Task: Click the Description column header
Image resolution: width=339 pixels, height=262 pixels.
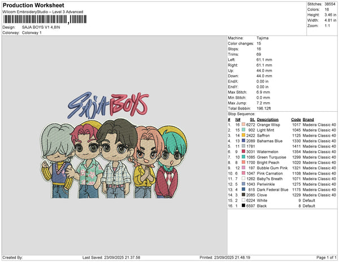Action: 267,119
